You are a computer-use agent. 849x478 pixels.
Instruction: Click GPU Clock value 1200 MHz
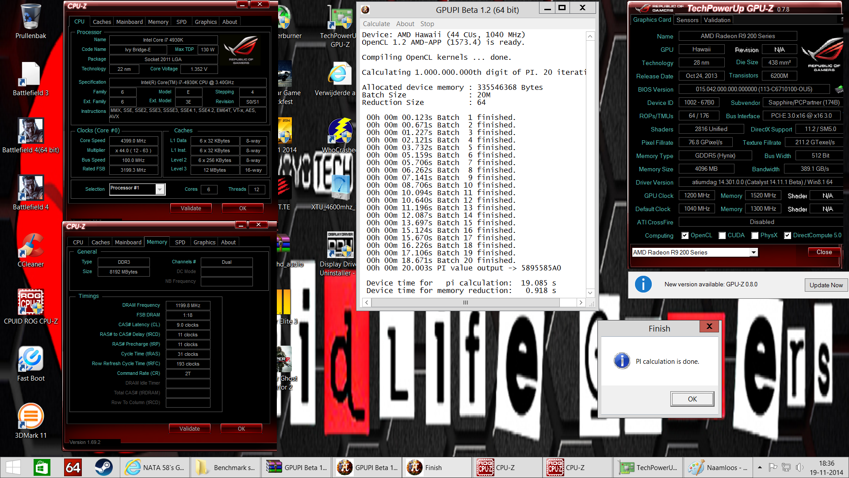point(697,195)
